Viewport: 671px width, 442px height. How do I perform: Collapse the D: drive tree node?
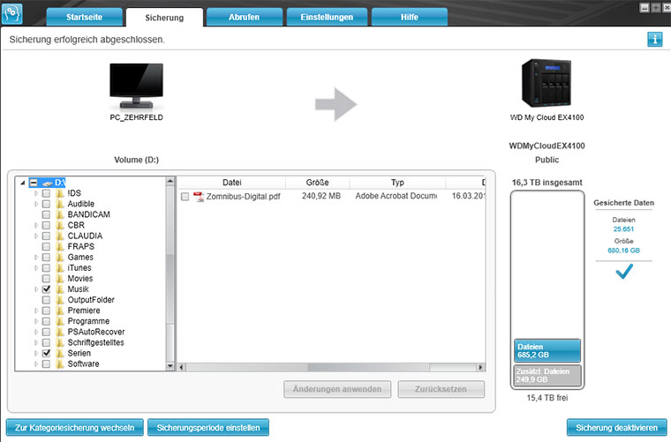coord(20,183)
